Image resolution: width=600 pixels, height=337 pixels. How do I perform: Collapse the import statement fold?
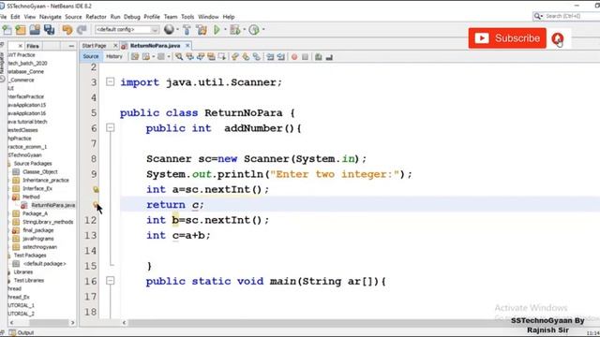coord(111,81)
